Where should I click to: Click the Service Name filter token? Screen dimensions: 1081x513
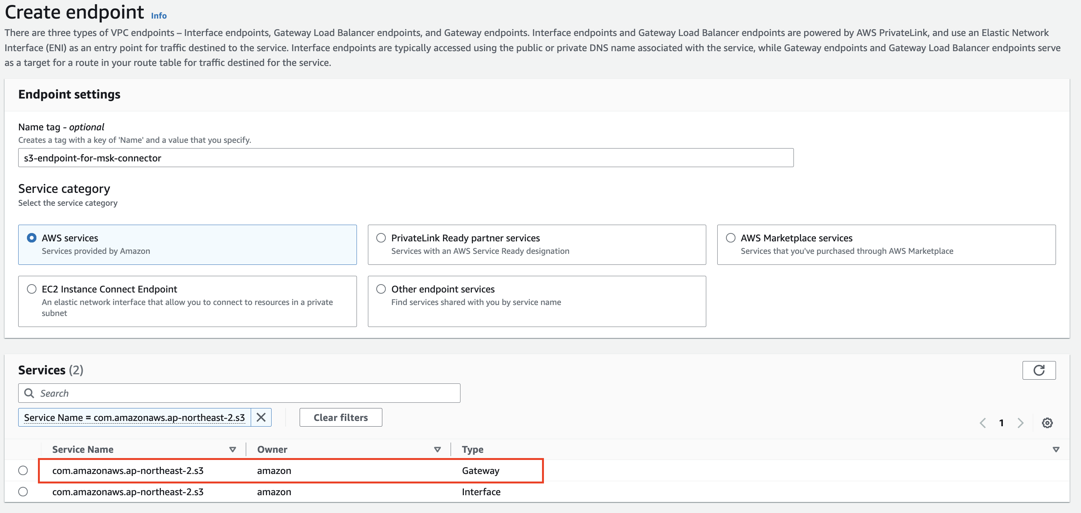tap(134, 418)
